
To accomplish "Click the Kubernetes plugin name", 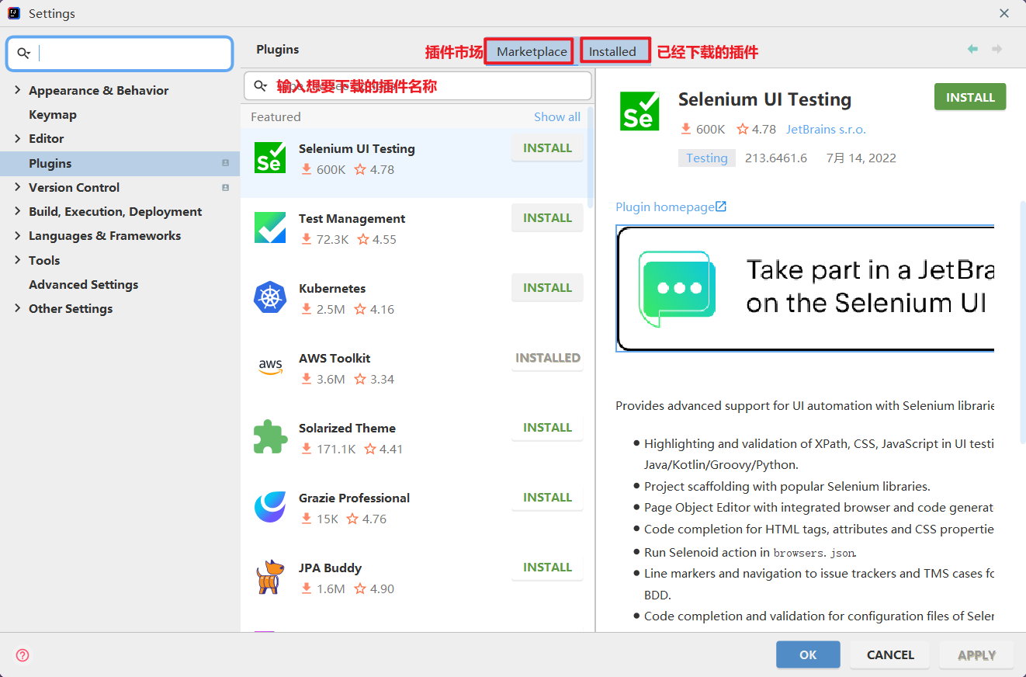I will [x=332, y=288].
